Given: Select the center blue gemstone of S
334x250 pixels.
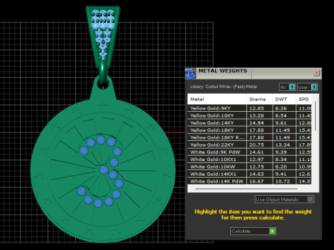Looking at the screenshot, I should pos(104,169).
